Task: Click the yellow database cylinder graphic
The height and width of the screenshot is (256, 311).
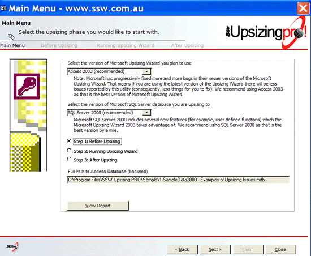Action: click(25, 151)
